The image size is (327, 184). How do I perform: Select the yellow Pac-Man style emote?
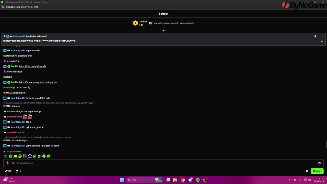click(15, 156)
